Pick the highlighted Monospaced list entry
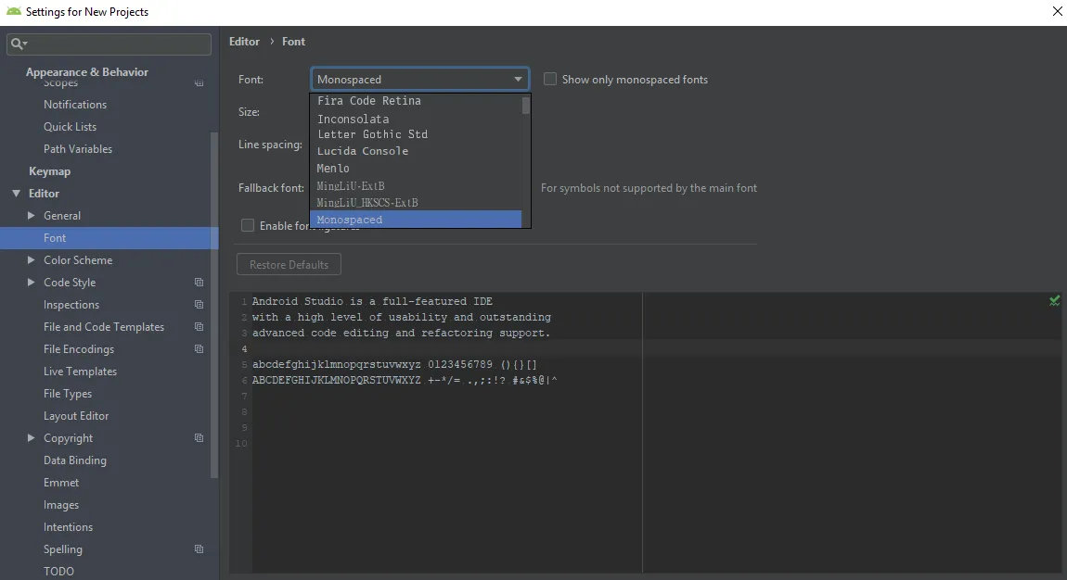This screenshot has height=580, width=1067. [416, 220]
